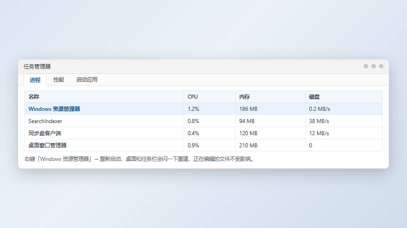Click the 12 MB/s disk cell
This screenshot has height=228, width=407.
click(344, 133)
